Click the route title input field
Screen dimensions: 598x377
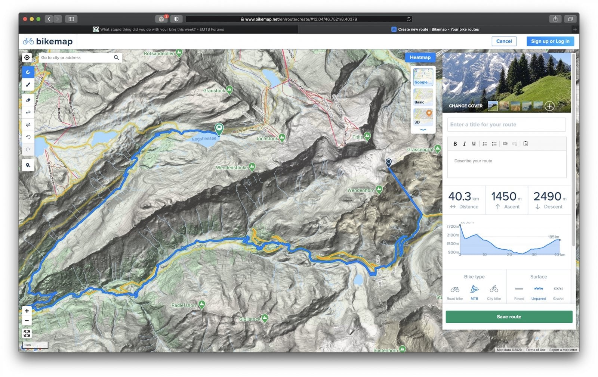pos(506,125)
